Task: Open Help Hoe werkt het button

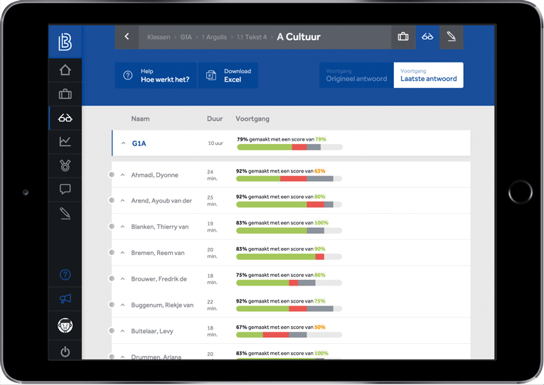Action: pyautogui.click(x=156, y=75)
